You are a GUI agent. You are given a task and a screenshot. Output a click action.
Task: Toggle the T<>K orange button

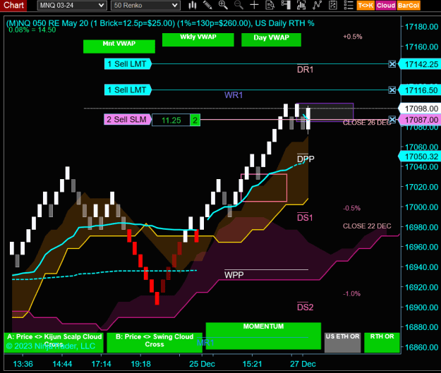tap(366, 6)
